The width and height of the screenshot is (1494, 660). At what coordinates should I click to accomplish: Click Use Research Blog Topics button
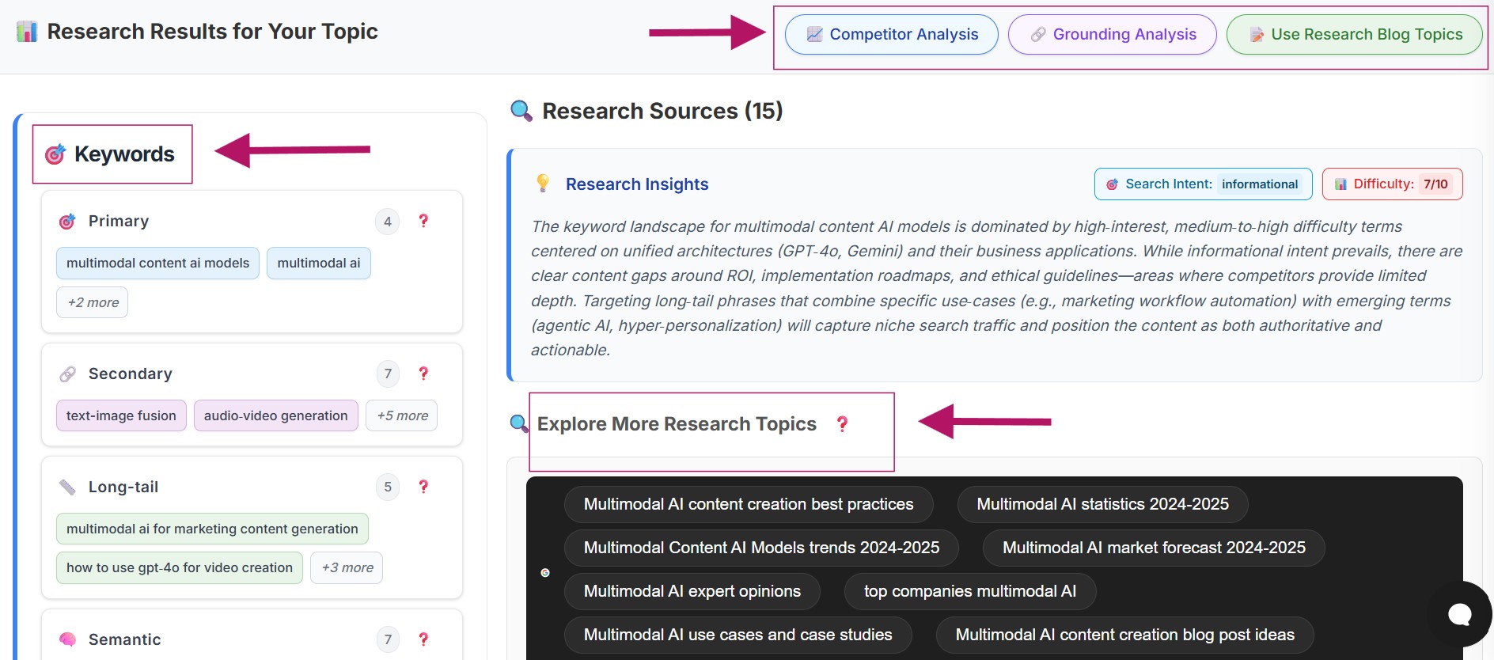pos(1354,35)
